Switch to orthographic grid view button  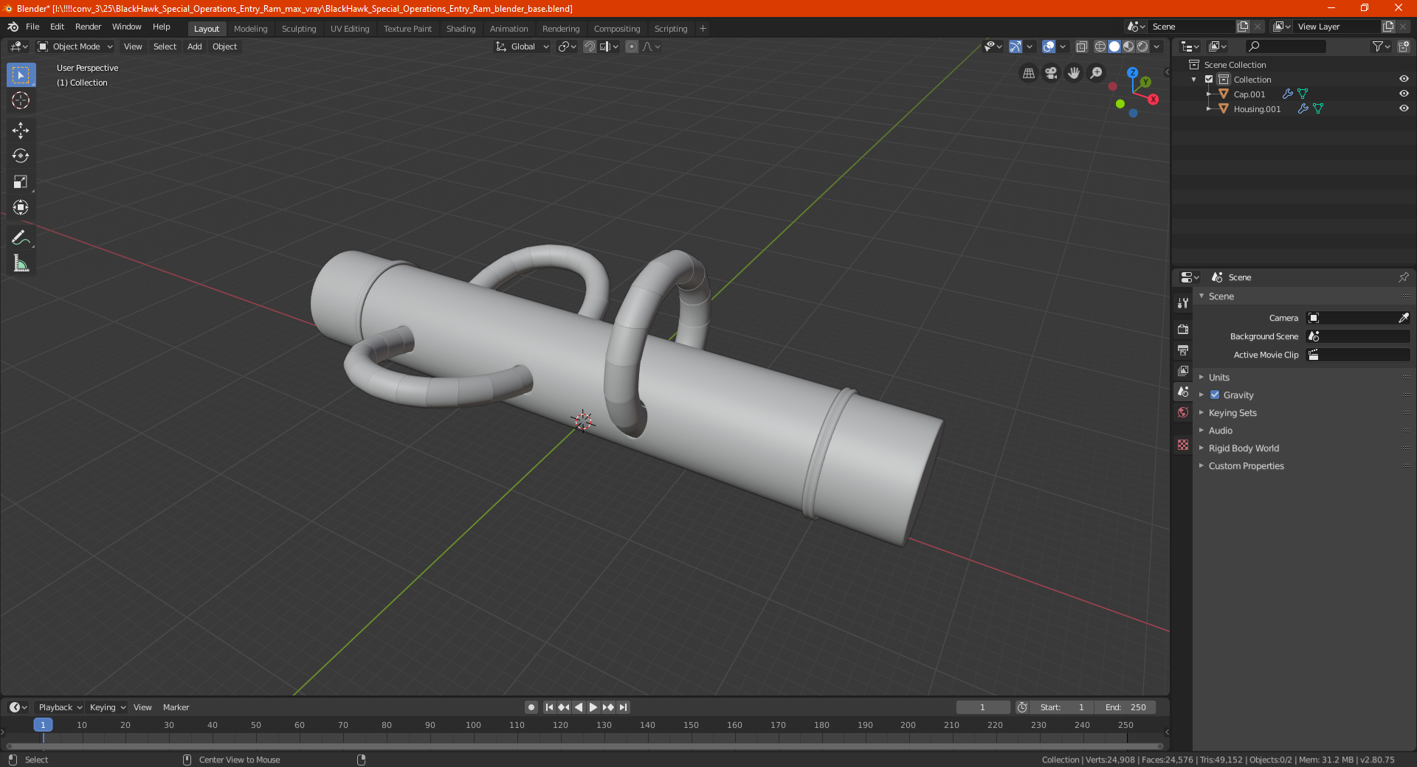1029,73
